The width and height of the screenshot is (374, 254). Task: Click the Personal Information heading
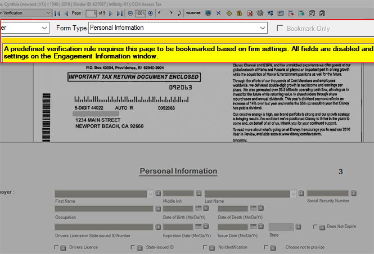(x=178, y=171)
